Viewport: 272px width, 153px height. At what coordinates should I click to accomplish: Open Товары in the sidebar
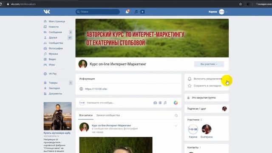pyautogui.click(x=53, y=83)
